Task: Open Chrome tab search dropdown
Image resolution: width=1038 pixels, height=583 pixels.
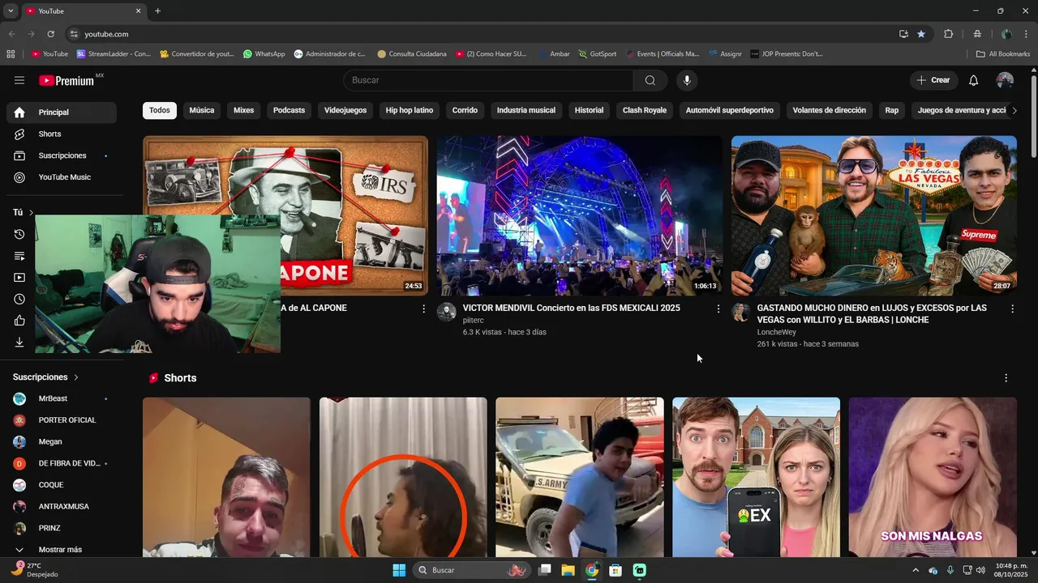Action: (11, 11)
